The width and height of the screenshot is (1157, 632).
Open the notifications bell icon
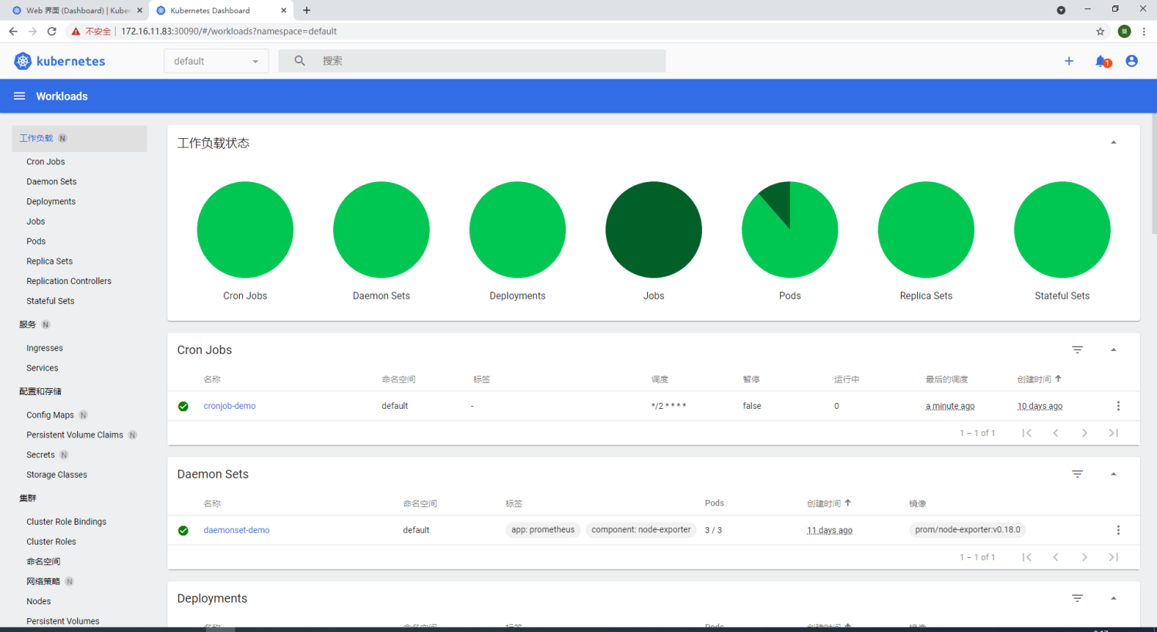click(x=1102, y=61)
